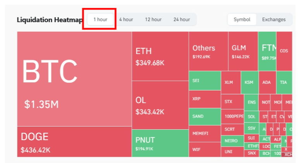Switch to the 4 hour timeframe
This screenshot has height=163, width=303.
126,19
